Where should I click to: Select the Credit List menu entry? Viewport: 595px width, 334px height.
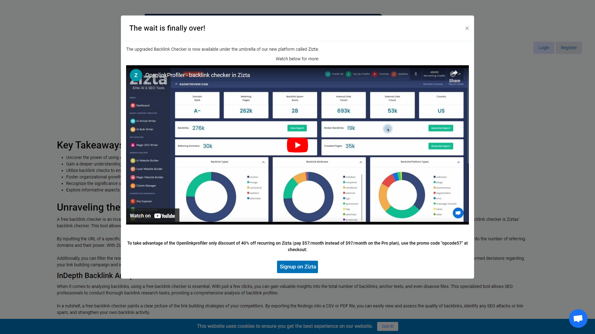328,74
